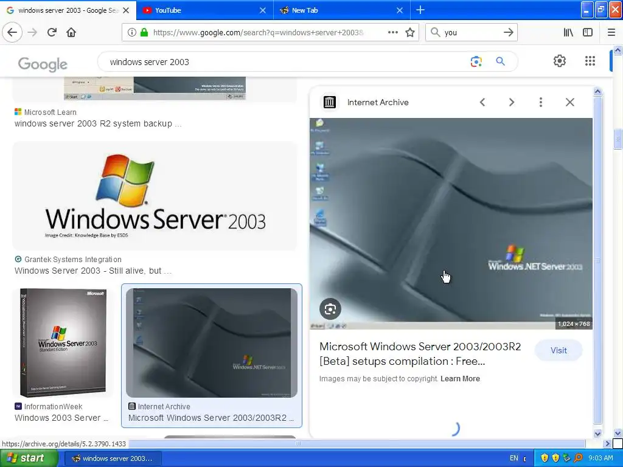Open the browser home page
Image resolution: width=623 pixels, height=467 pixels.
71,32
